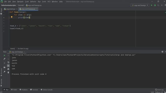Image resolution: width=166 pixels, height=93 pixels.
Task: Open the Event Log
Action: [159, 90]
